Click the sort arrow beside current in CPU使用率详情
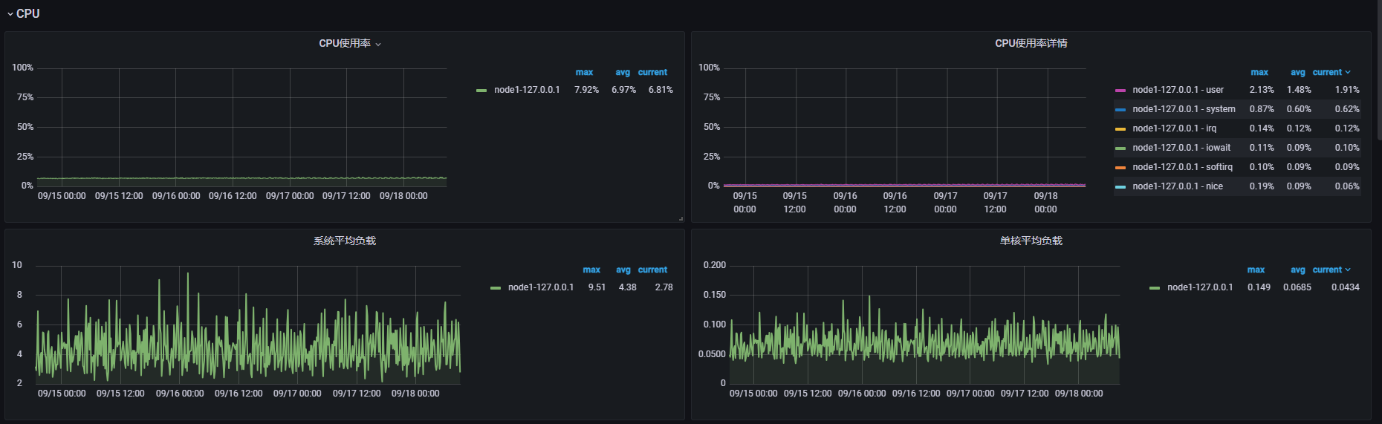This screenshot has width=1382, height=424. pyautogui.click(x=1348, y=72)
